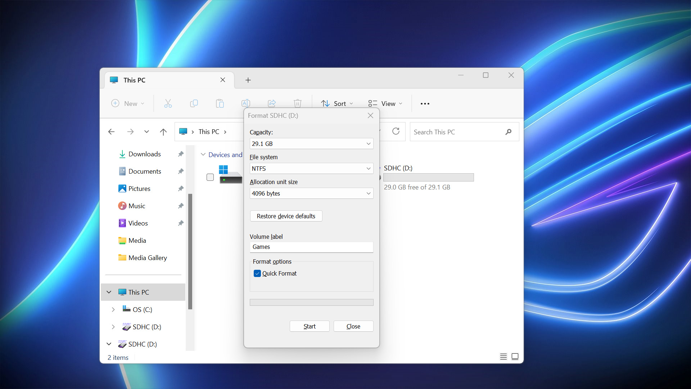The height and width of the screenshot is (389, 691).
Task: Click the Start format button
Action: coord(310,326)
